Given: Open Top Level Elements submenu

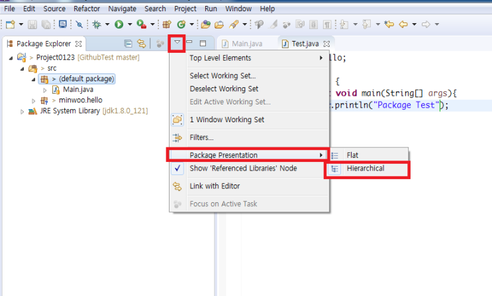Looking at the screenshot, I should 248,57.
